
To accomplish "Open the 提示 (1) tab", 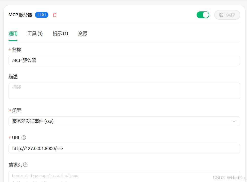I will 60,33.
